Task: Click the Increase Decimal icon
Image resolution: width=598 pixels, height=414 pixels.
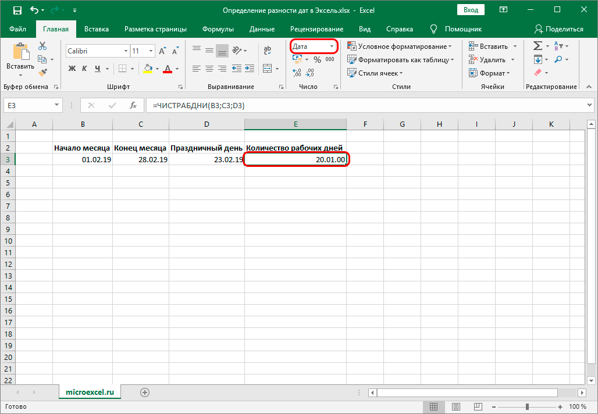Action: pos(297,73)
